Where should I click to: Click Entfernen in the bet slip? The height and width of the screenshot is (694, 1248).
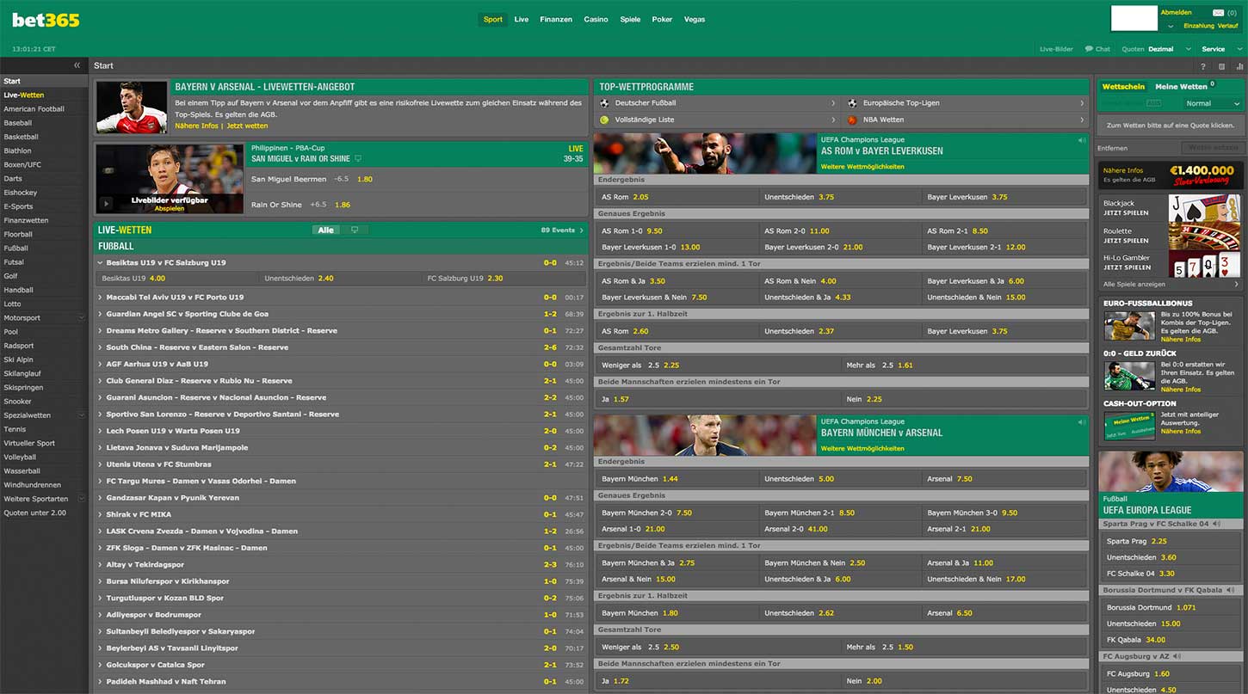(1112, 148)
